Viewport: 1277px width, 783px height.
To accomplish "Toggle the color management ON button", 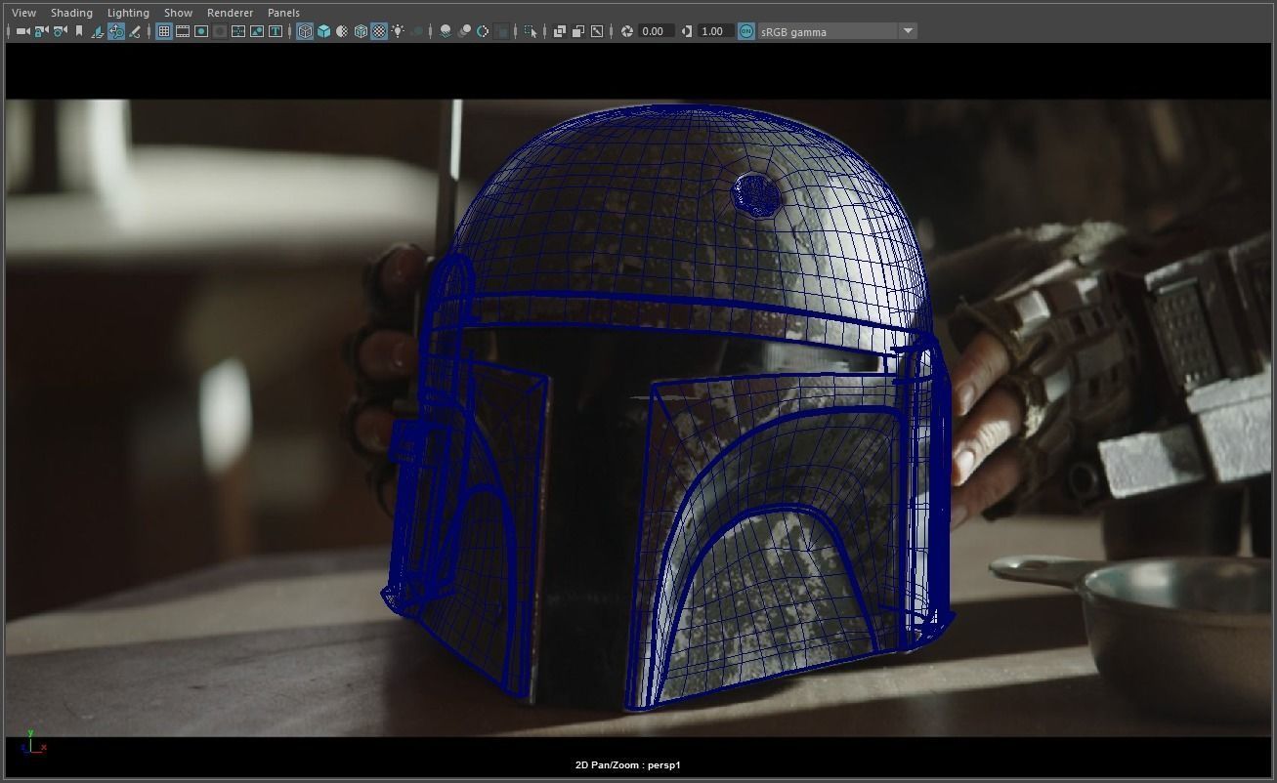I will click(746, 31).
